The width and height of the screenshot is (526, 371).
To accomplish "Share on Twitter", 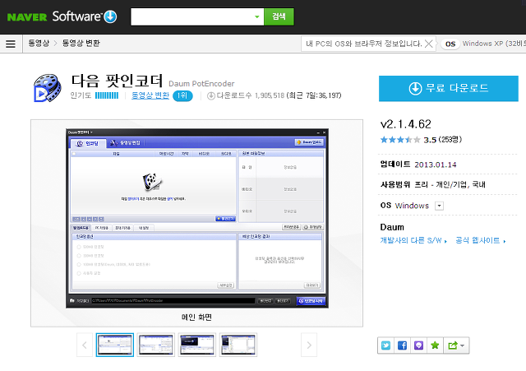I will pyautogui.click(x=385, y=345).
